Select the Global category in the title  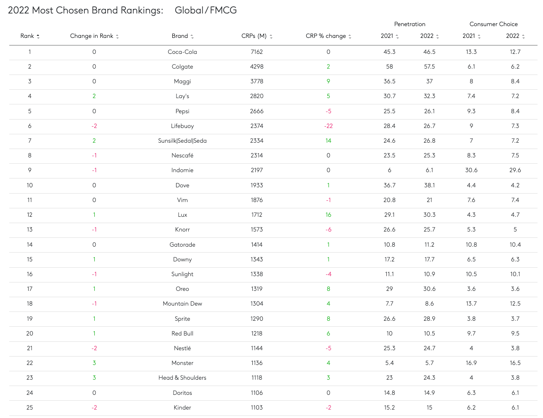(189, 11)
